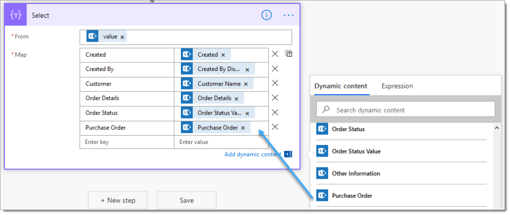This screenshot has height=215, width=510.
Task: Switch to the Expression tab
Action: pos(397,86)
